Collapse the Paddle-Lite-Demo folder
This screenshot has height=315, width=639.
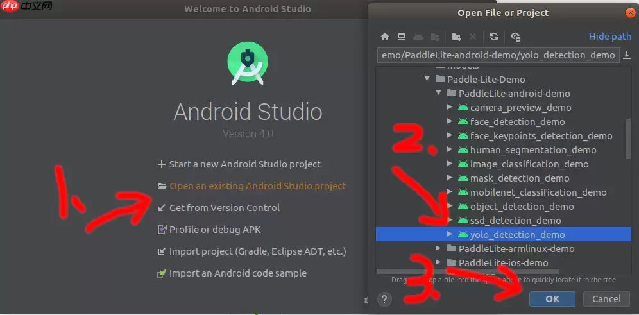click(x=427, y=80)
